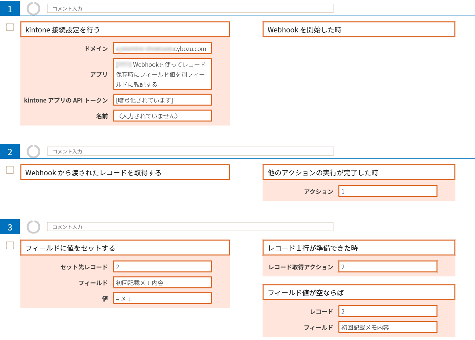The width and height of the screenshot is (475, 340).
Task: Select row number 3 header
Action: [x=10, y=227]
